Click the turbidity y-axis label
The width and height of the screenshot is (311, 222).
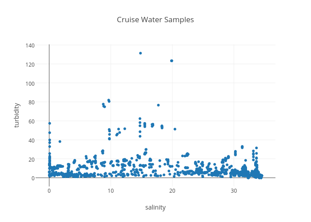pyautogui.click(x=17, y=115)
